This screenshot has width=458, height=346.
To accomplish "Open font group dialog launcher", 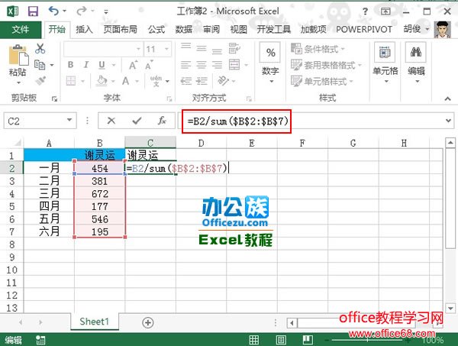I will pyautogui.click(x=169, y=99).
